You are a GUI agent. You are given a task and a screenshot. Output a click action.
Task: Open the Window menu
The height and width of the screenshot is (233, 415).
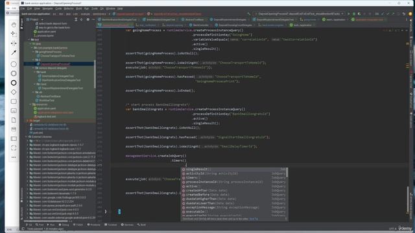coord(111,8)
